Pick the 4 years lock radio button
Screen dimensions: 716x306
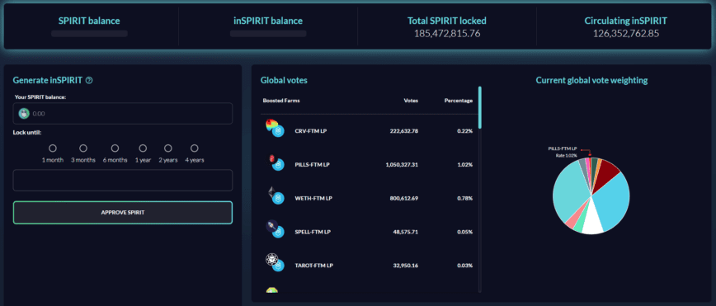coord(195,148)
